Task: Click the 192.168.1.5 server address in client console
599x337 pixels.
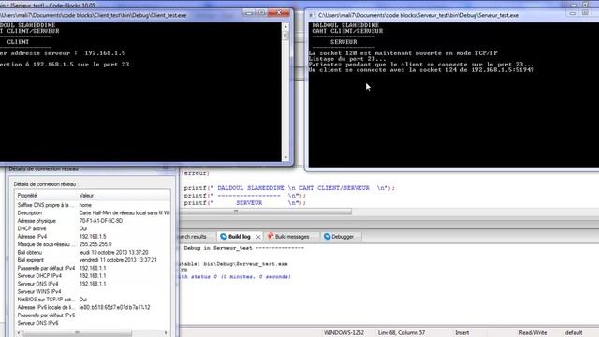Action: 105,53
